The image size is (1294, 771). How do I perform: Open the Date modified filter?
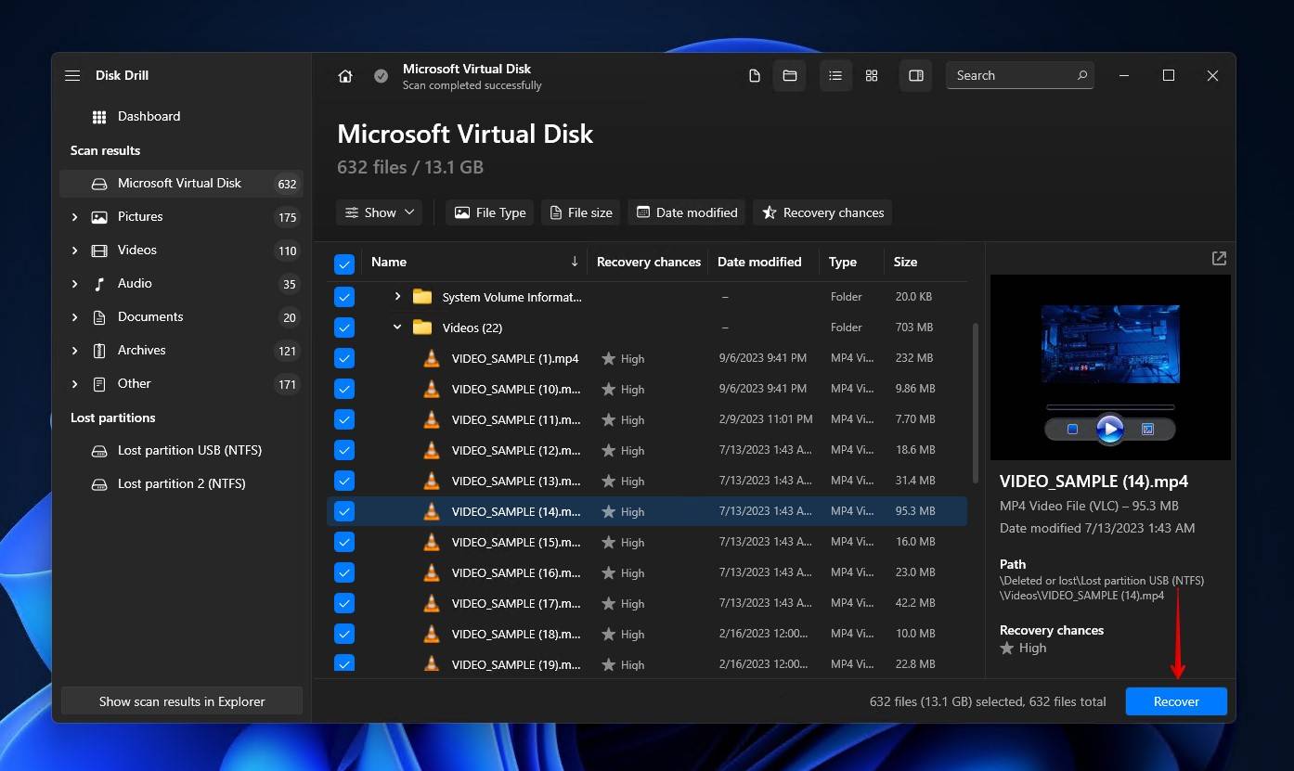pyautogui.click(x=687, y=212)
